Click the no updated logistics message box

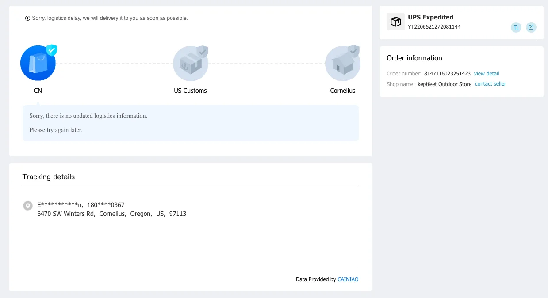(190, 123)
